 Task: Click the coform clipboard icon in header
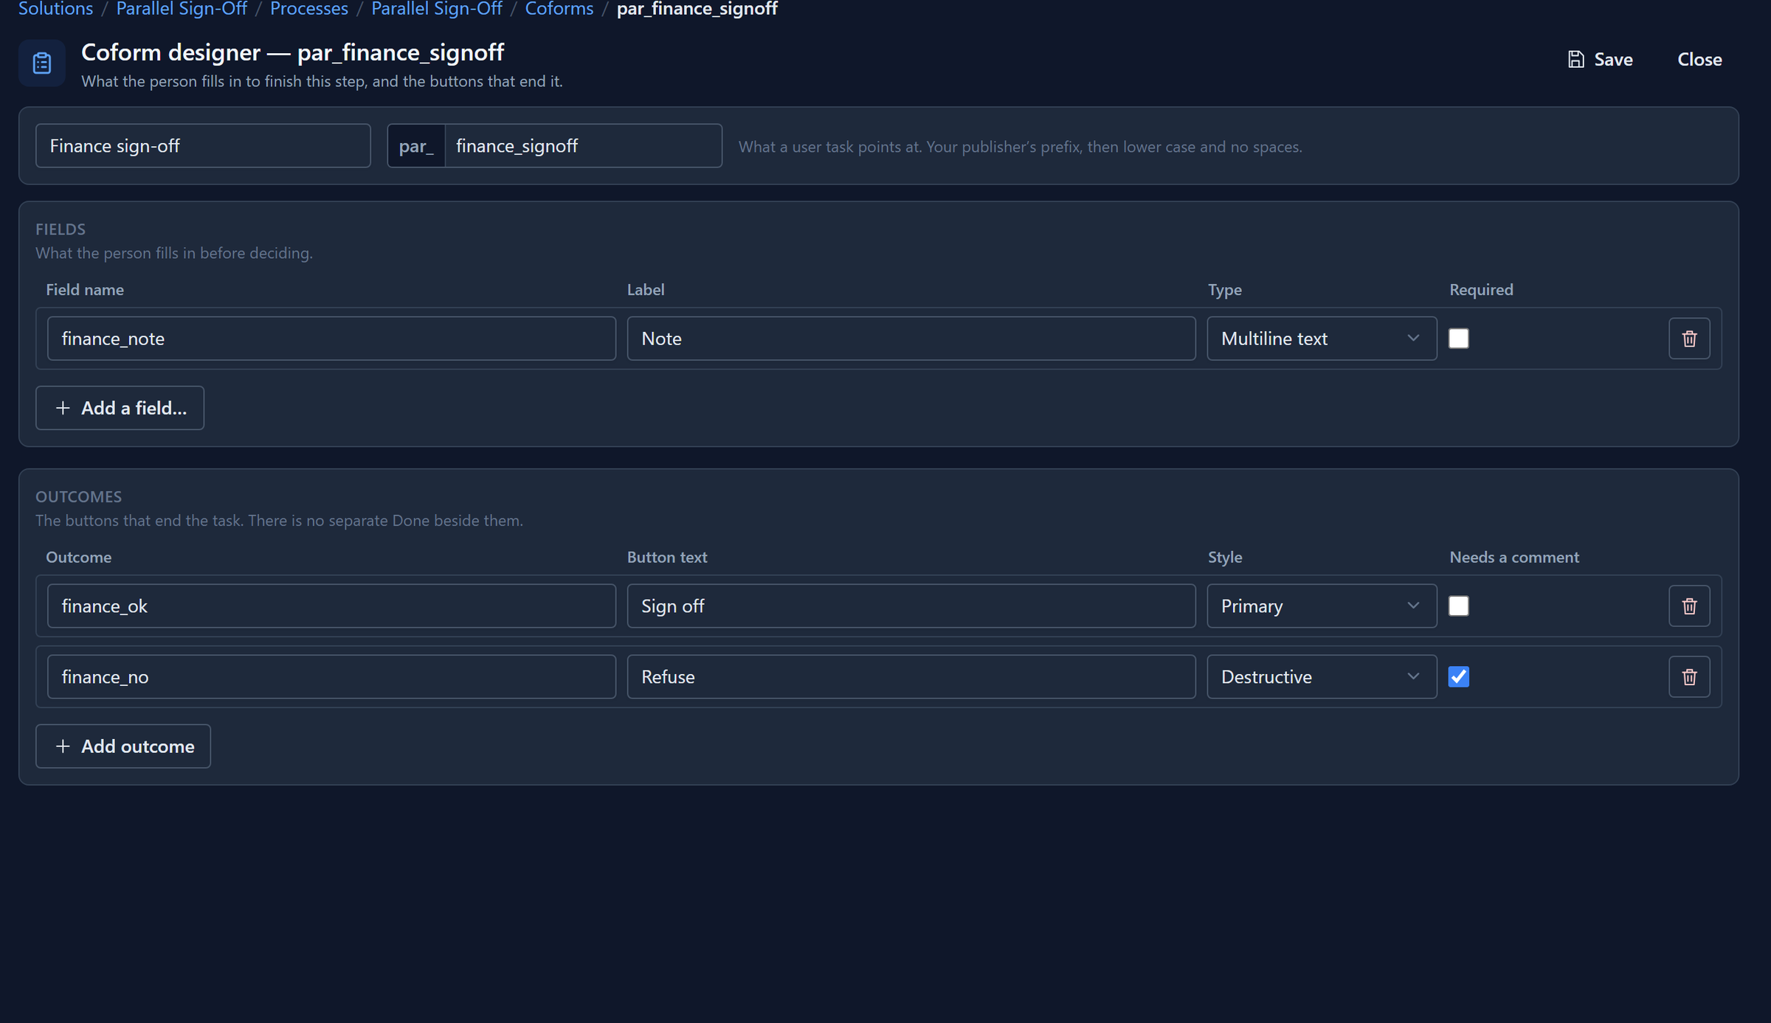(x=42, y=63)
